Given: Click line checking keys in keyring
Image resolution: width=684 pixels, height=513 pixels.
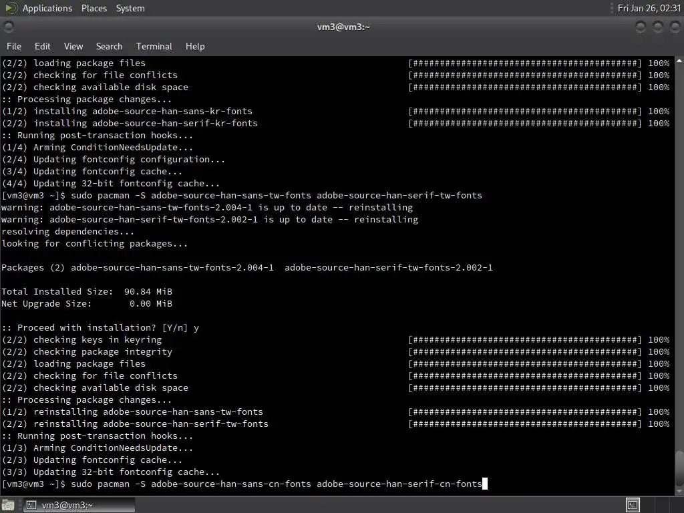Looking at the screenshot, I should point(81,340).
